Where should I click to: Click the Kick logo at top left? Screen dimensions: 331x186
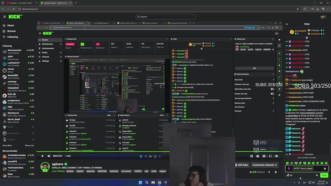(x=16, y=17)
